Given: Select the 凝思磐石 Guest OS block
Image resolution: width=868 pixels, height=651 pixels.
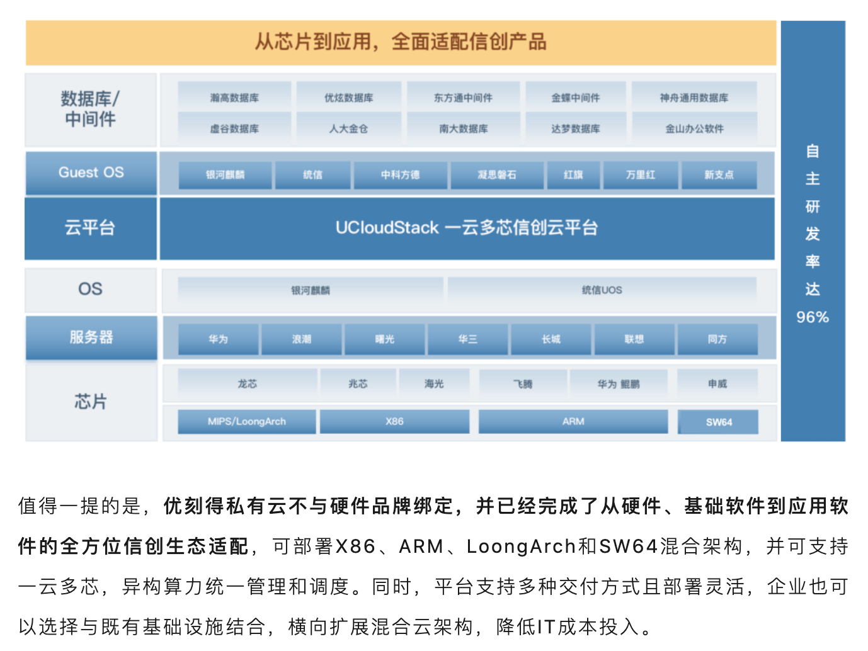Looking at the screenshot, I should [x=497, y=175].
